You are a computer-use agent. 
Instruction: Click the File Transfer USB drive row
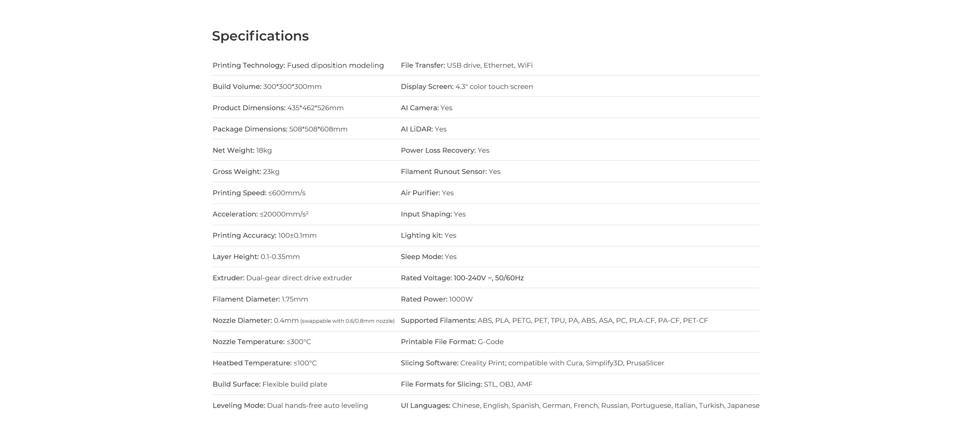pyautogui.click(x=467, y=65)
